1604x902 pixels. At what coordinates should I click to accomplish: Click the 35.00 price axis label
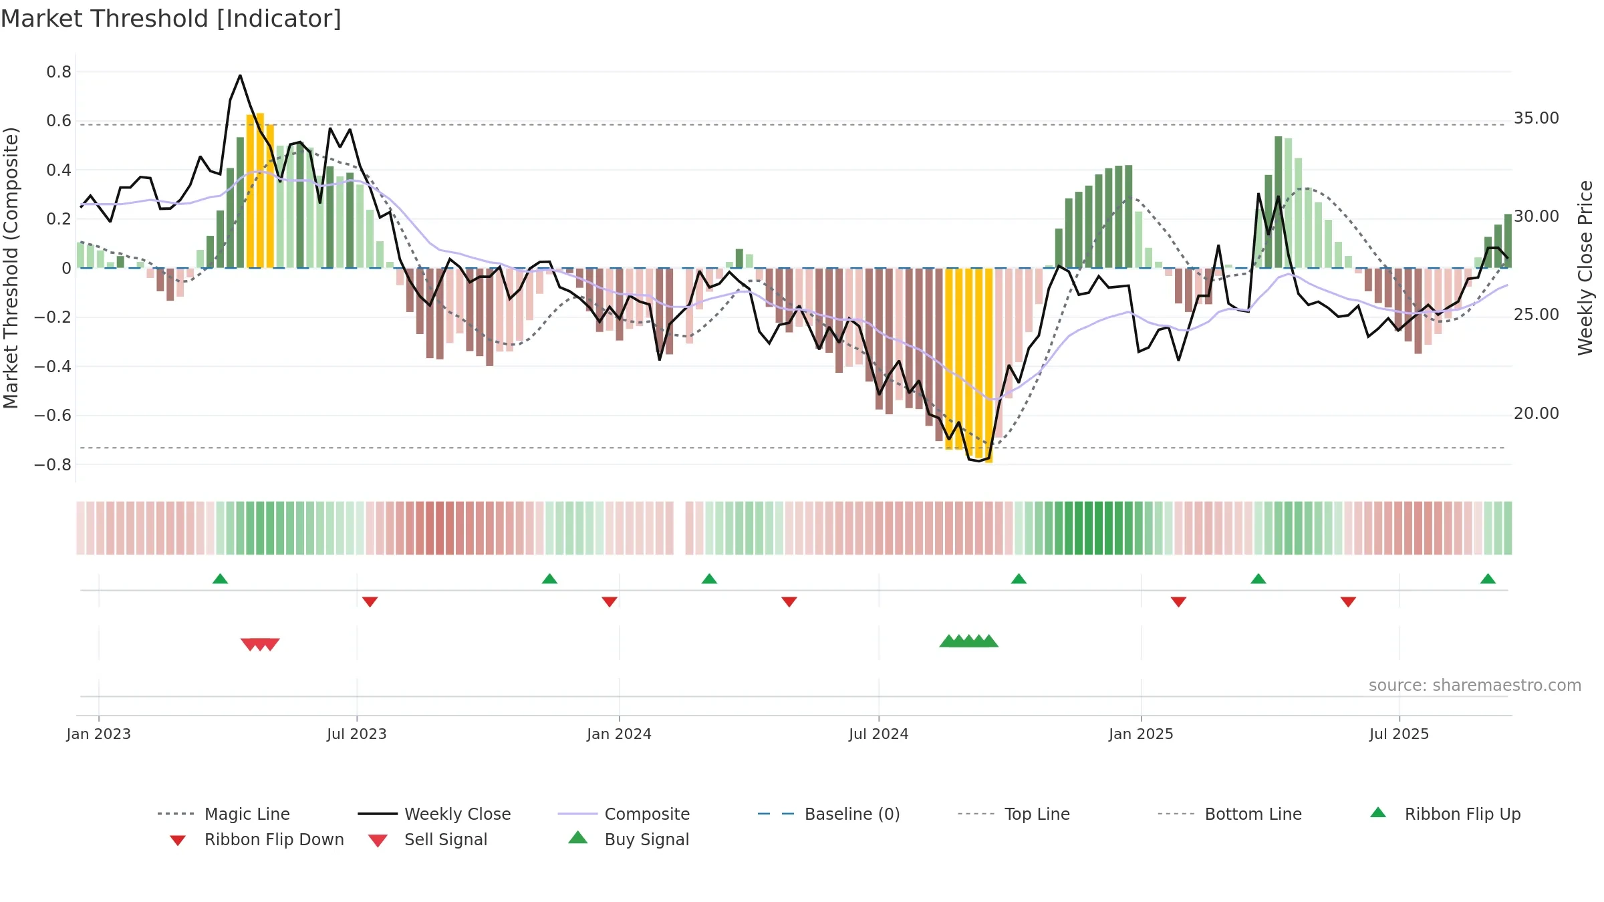click(1536, 118)
